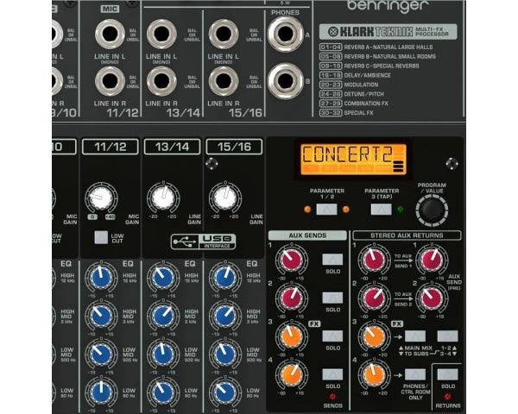Click the Stereo Aux Return 3 FX knob
Image resolution: width=518 pixels, height=414 pixels.
coord(375,336)
